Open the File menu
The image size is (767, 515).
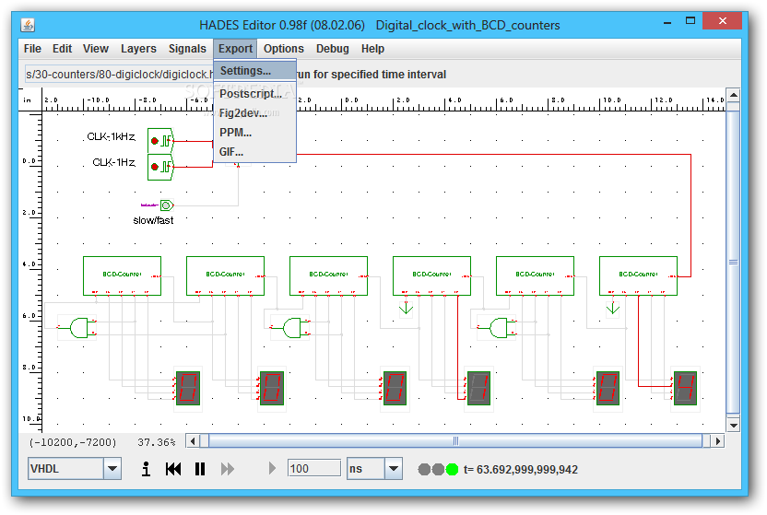tap(32, 49)
